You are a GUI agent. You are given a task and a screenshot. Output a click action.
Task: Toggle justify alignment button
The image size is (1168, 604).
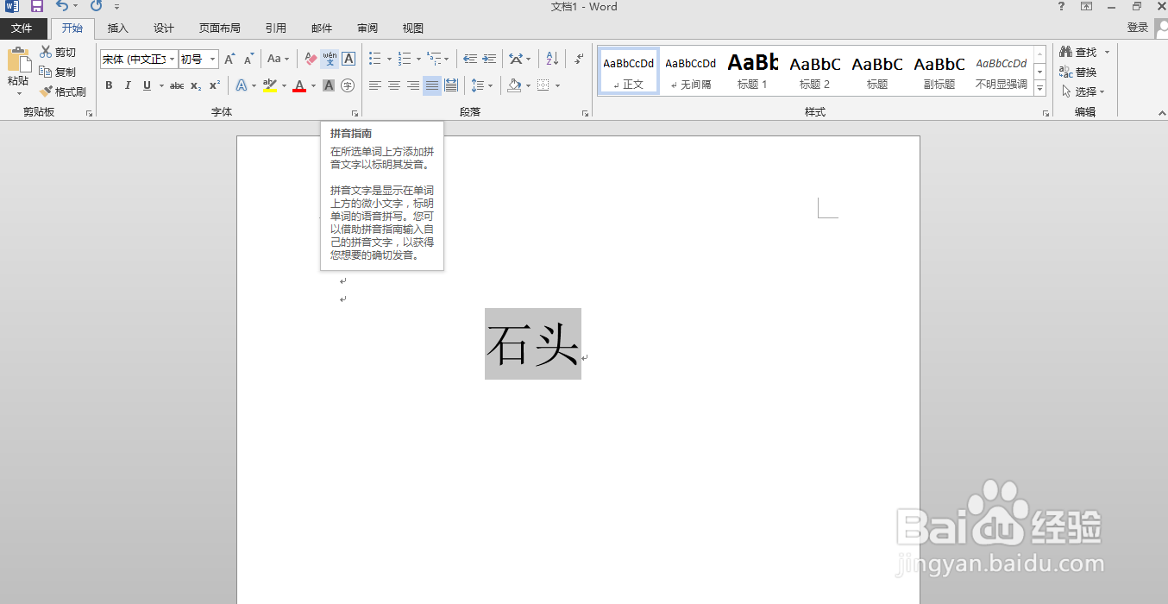coord(432,85)
